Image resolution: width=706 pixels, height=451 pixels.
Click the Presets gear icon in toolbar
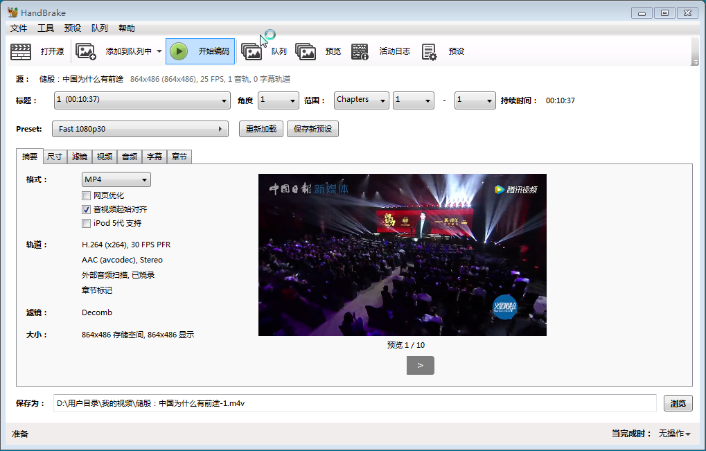429,51
